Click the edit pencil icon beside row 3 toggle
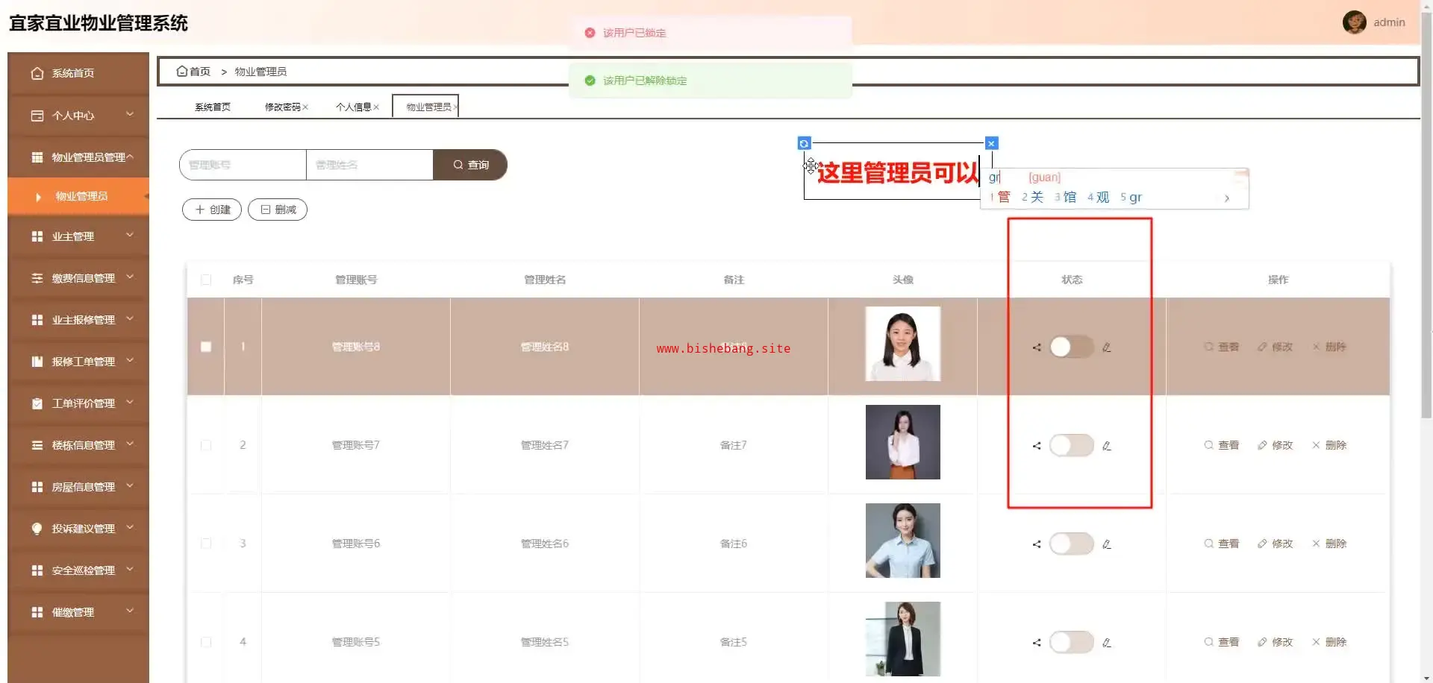This screenshot has width=1433, height=683. click(x=1107, y=544)
